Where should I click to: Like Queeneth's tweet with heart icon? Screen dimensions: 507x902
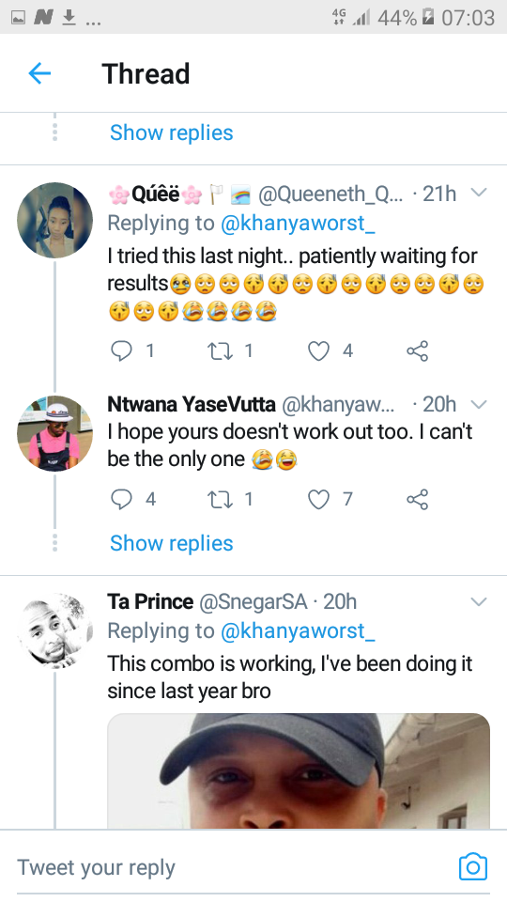(318, 350)
